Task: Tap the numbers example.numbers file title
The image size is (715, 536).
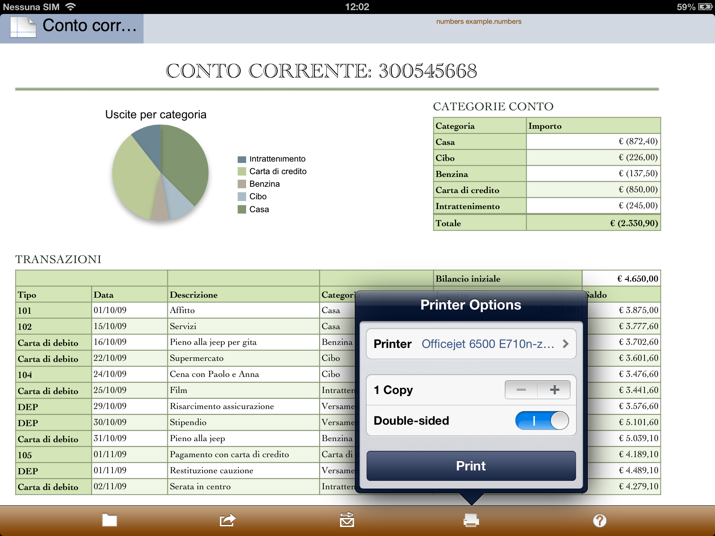Action: 479,21
